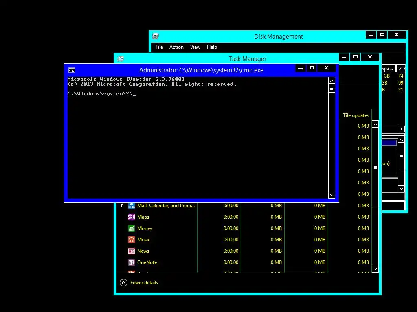Select the Music row name text
Screen dimensions: 417x312
144,240
